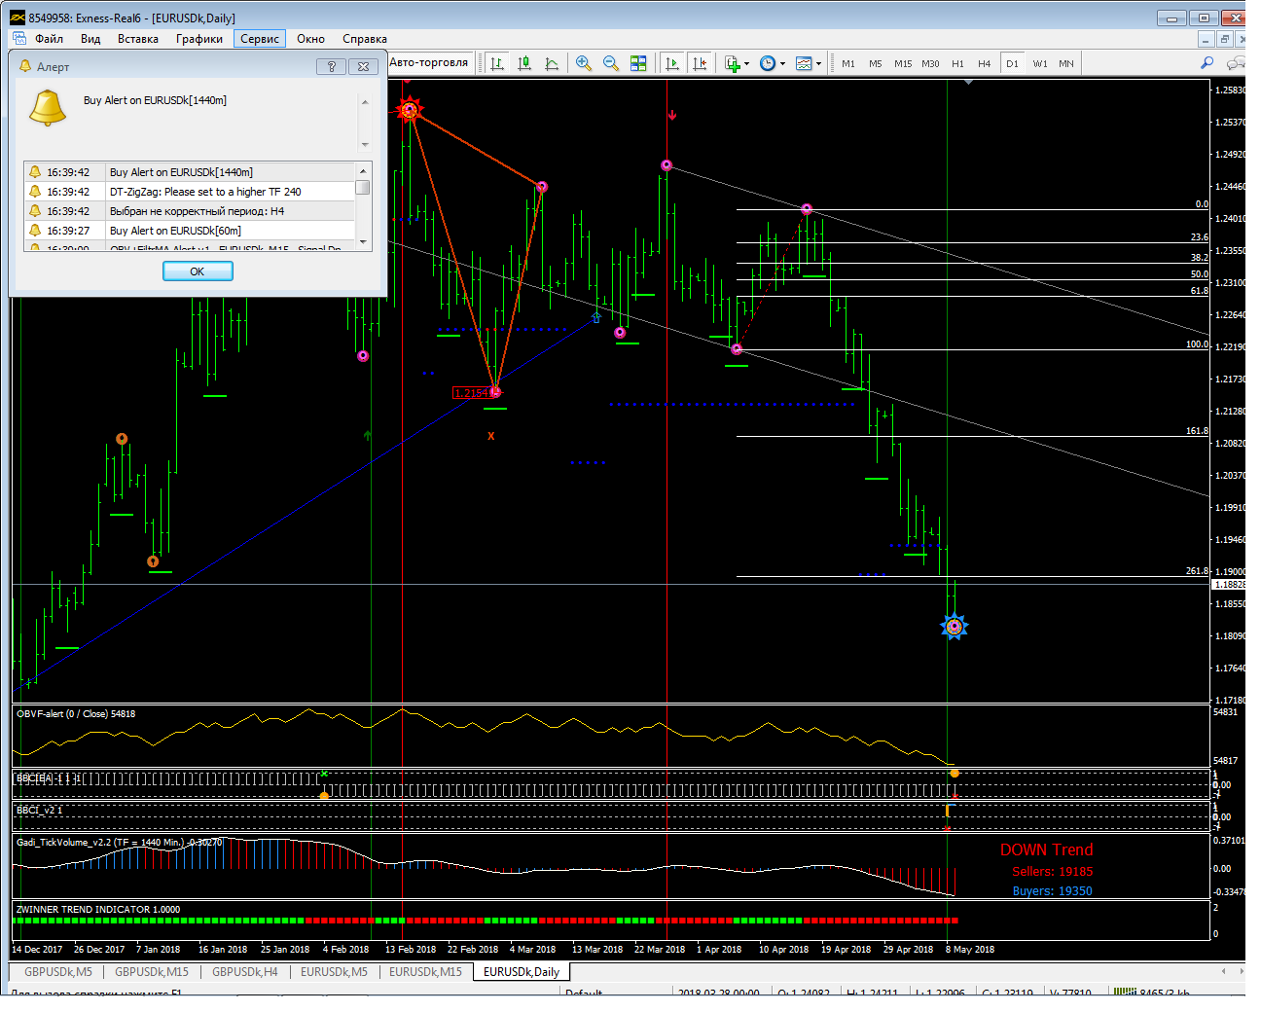Open search magnifier icon
1261x1012 pixels.
point(1207,63)
